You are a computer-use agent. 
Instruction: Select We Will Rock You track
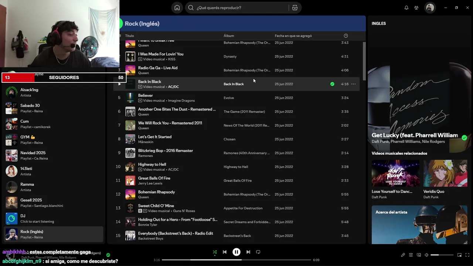tap(170, 123)
